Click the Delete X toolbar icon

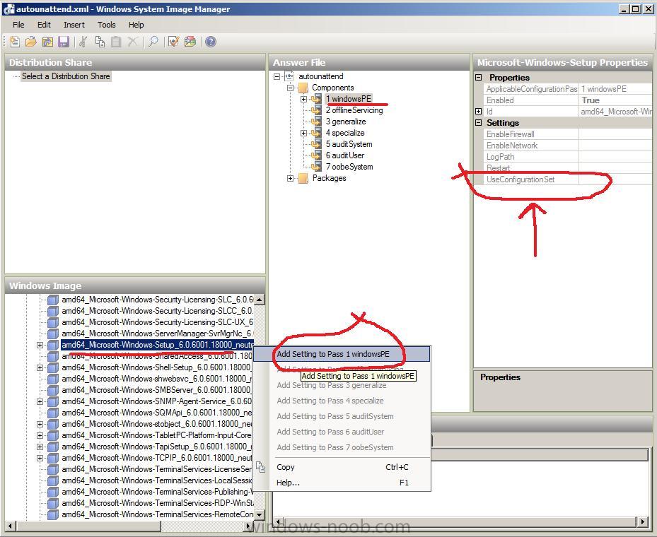(132, 42)
